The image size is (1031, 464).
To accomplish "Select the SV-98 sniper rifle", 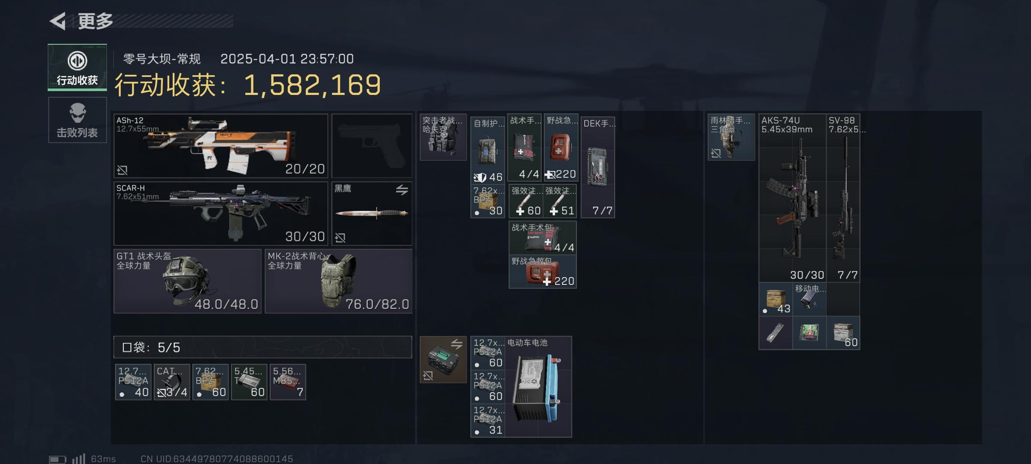I will click(843, 198).
